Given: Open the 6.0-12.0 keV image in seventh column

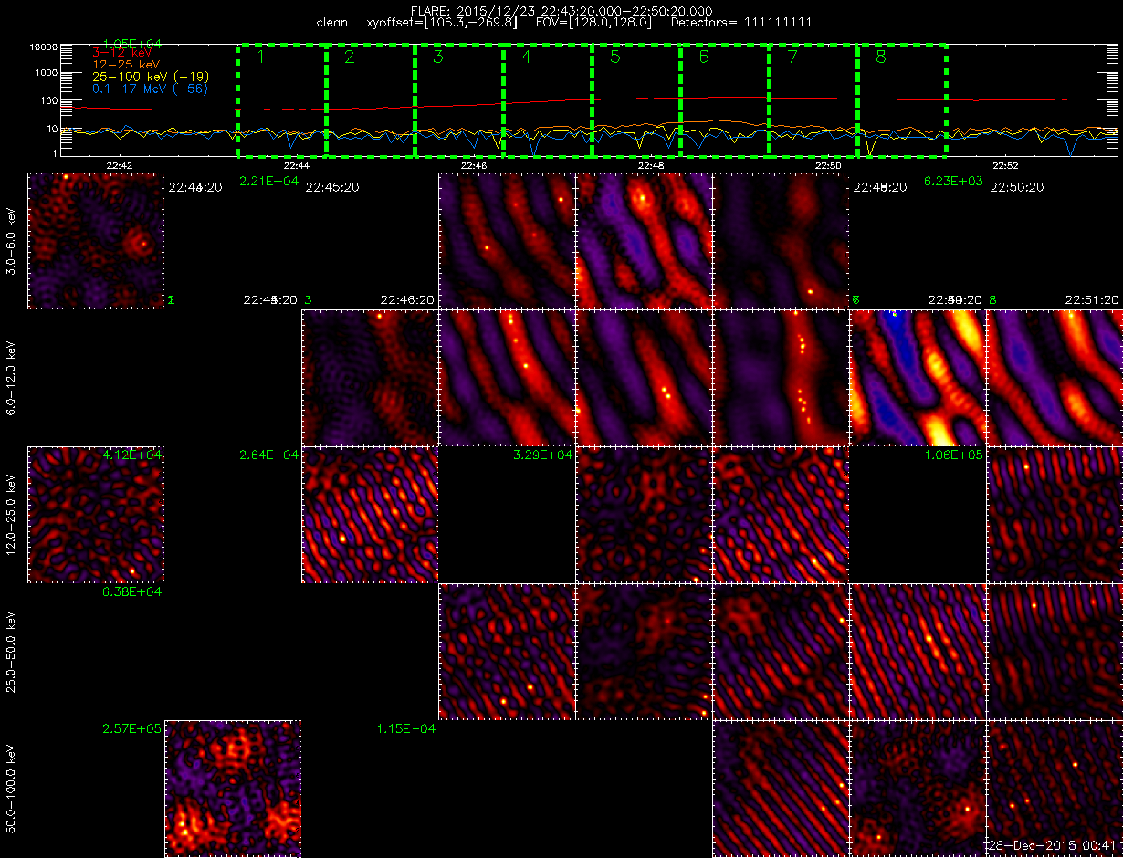Looking at the screenshot, I should (918, 378).
